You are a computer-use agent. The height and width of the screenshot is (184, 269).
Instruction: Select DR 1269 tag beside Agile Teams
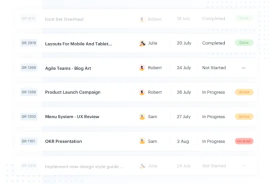tap(29, 67)
